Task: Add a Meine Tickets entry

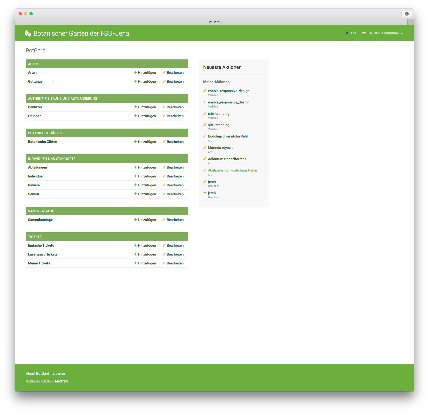Action: (145, 263)
